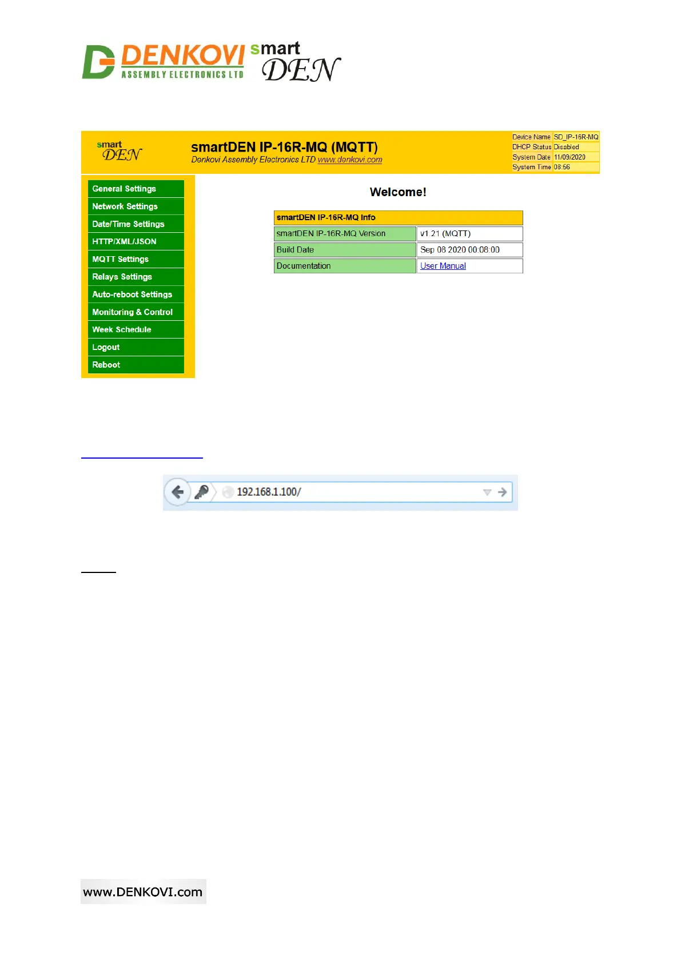Click the 'v1.21 (MQTT)' version cell
Screen dimensions: 681x963
pyautogui.click(x=469, y=234)
